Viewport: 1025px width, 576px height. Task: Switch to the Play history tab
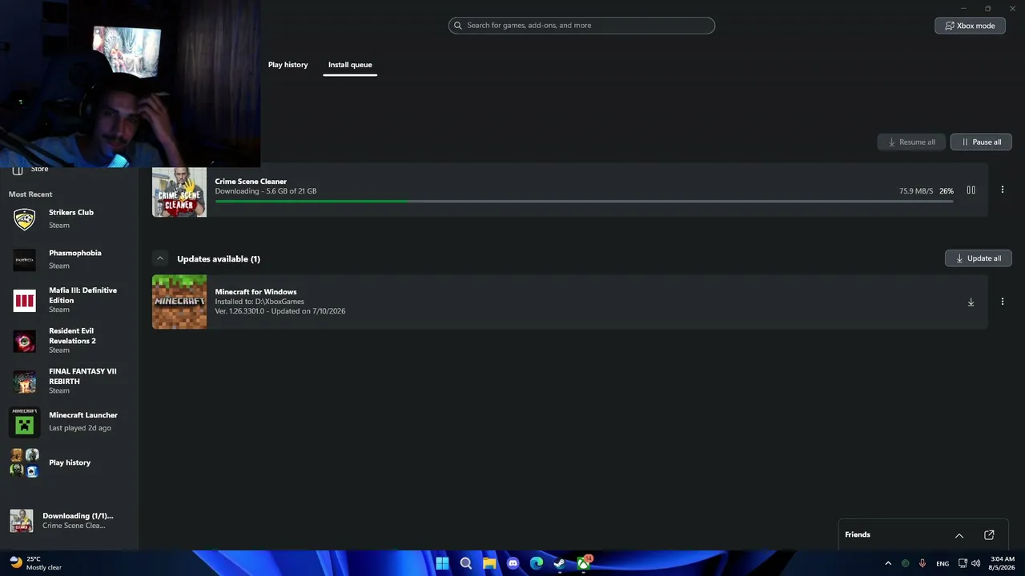(x=287, y=65)
